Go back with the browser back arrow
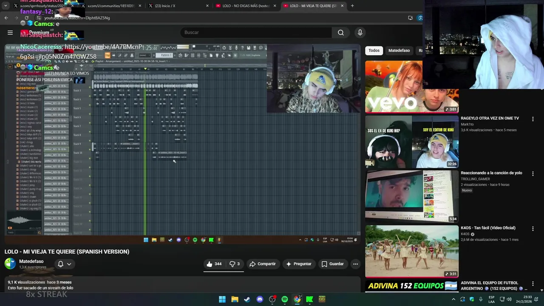Viewport: 544px width, 306px height. (6, 18)
